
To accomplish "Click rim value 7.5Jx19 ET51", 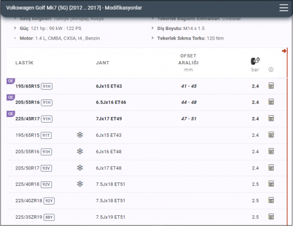I will [110, 217].
